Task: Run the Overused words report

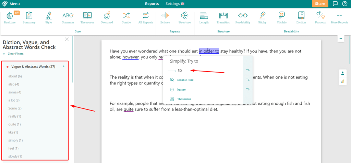Action: pyautogui.click(x=107, y=17)
